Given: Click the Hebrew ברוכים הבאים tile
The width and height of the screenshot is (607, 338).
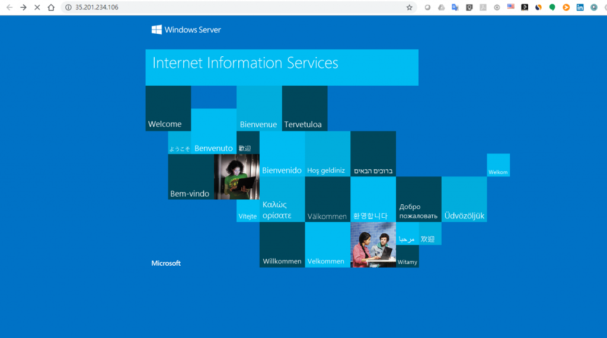Looking at the screenshot, I should click(373, 154).
